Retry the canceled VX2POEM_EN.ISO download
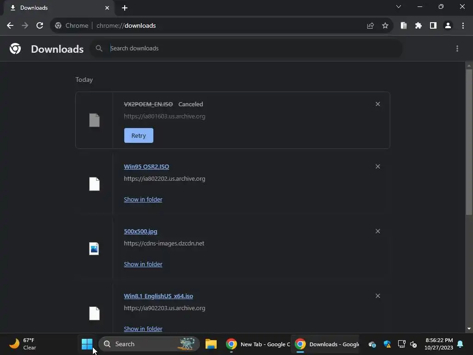Viewport: 473px width, 355px height. (x=139, y=135)
